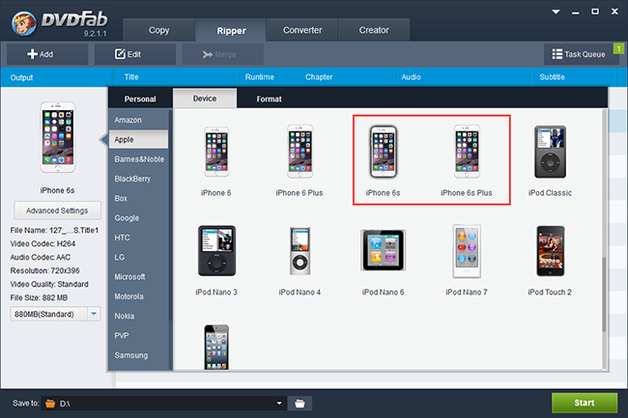Select LG in the brand list

(x=138, y=257)
